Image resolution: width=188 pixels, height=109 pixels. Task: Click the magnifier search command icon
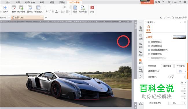click(173, 18)
